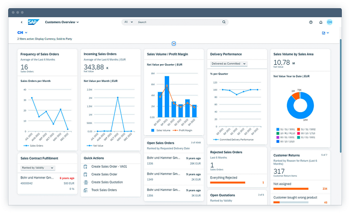Screen dimensions: 350x213
Task: Open Sales Volume by Sales Area header
Action: click(300, 60)
